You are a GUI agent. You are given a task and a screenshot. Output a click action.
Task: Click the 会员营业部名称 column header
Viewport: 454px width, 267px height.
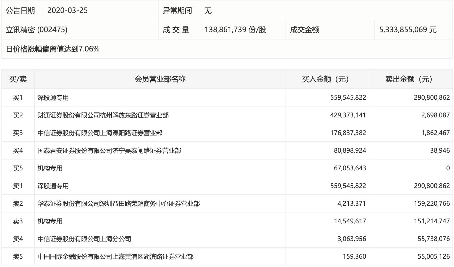[x=160, y=79]
